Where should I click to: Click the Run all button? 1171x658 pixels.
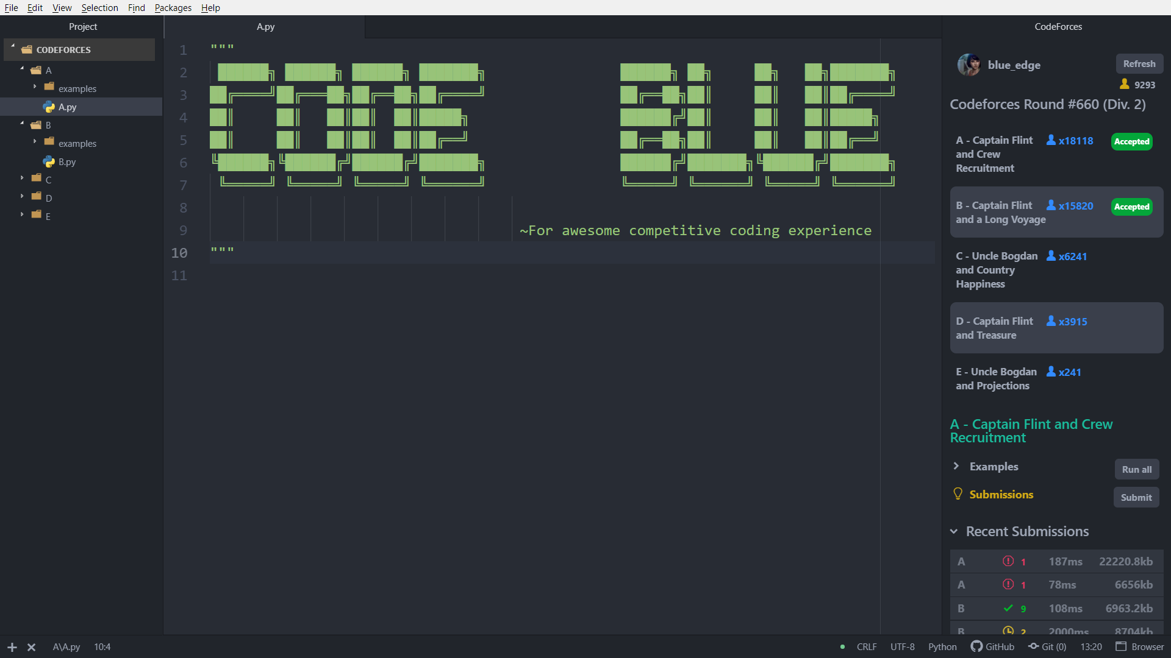(1136, 469)
